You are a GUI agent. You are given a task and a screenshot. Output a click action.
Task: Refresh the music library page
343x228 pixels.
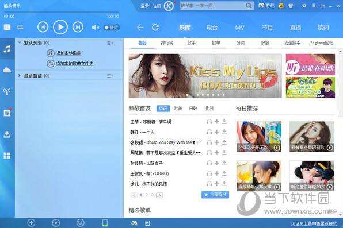155,28
